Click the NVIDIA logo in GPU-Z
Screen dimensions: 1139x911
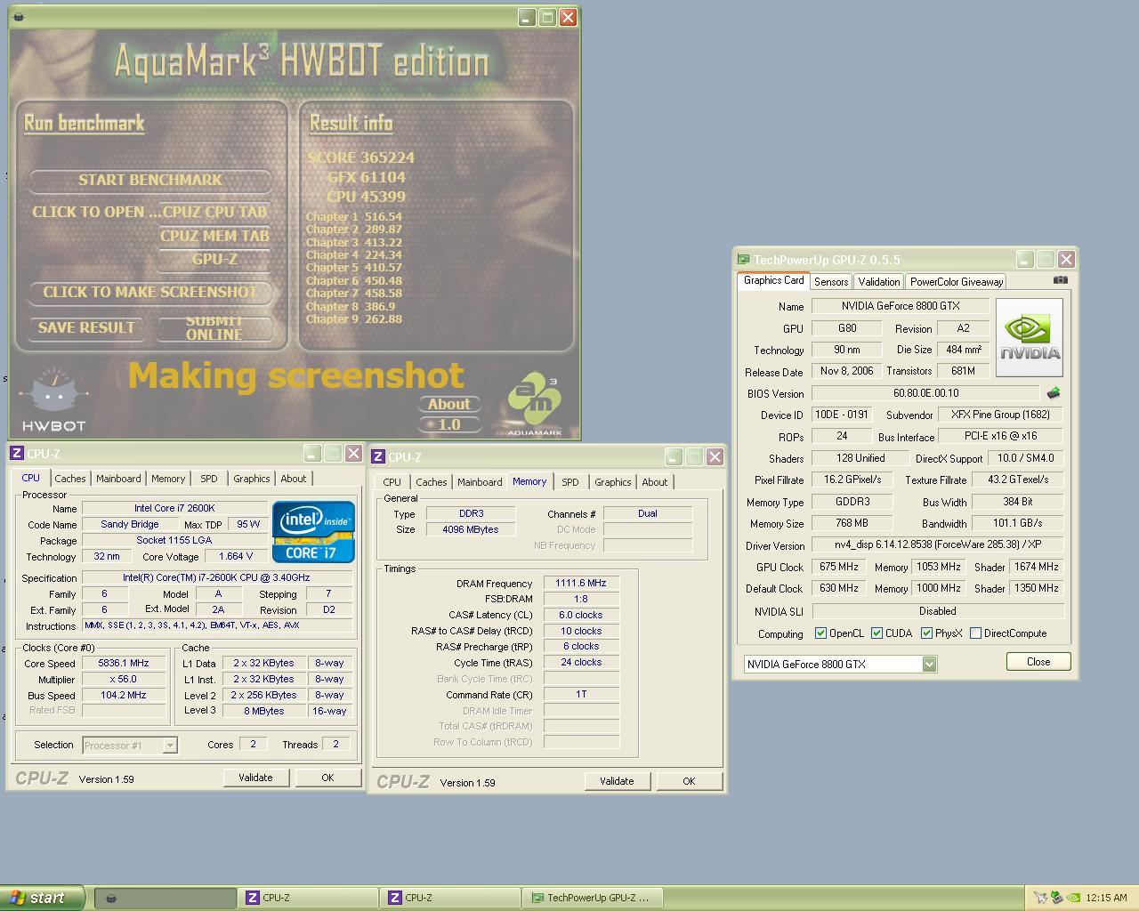click(x=1029, y=337)
